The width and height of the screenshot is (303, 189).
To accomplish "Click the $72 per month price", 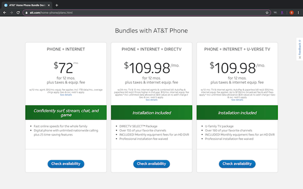I will (66, 68).
